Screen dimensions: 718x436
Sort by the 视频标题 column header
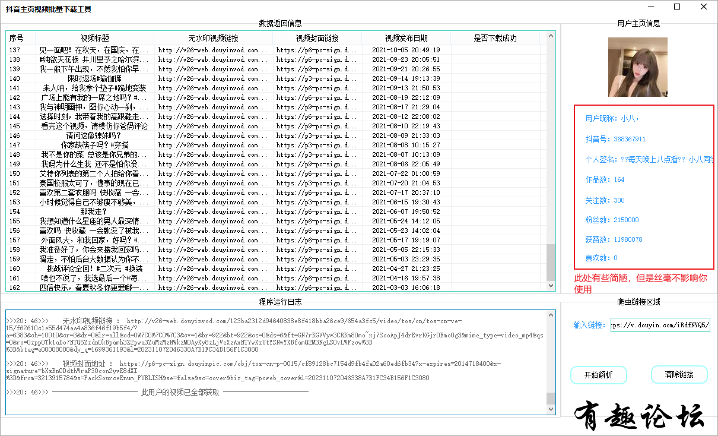coord(95,38)
